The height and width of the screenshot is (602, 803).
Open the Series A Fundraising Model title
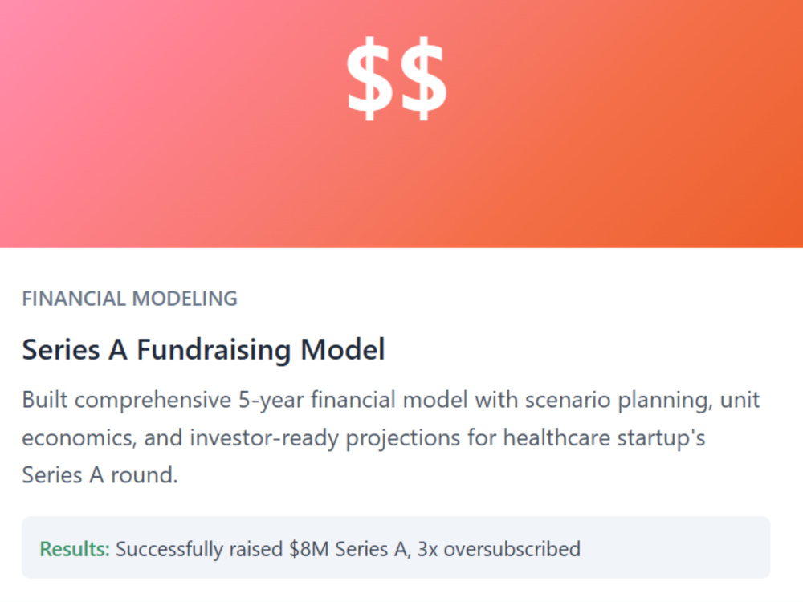(203, 350)
